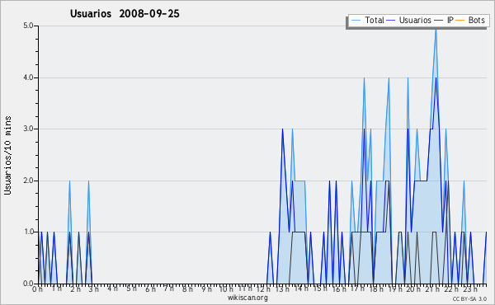495x305 pixels.
Task: Click the '20 h' x-axis label
Action: click(x=413, y=289)
